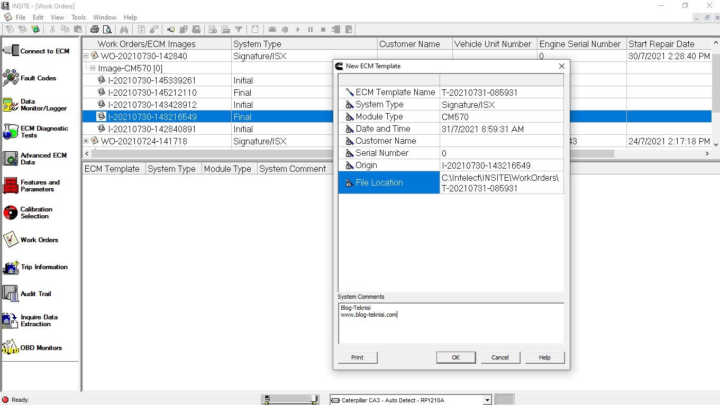Click the filter toolbar icon
Viewport: 720px width, 405px height.
tap(239, 29)
